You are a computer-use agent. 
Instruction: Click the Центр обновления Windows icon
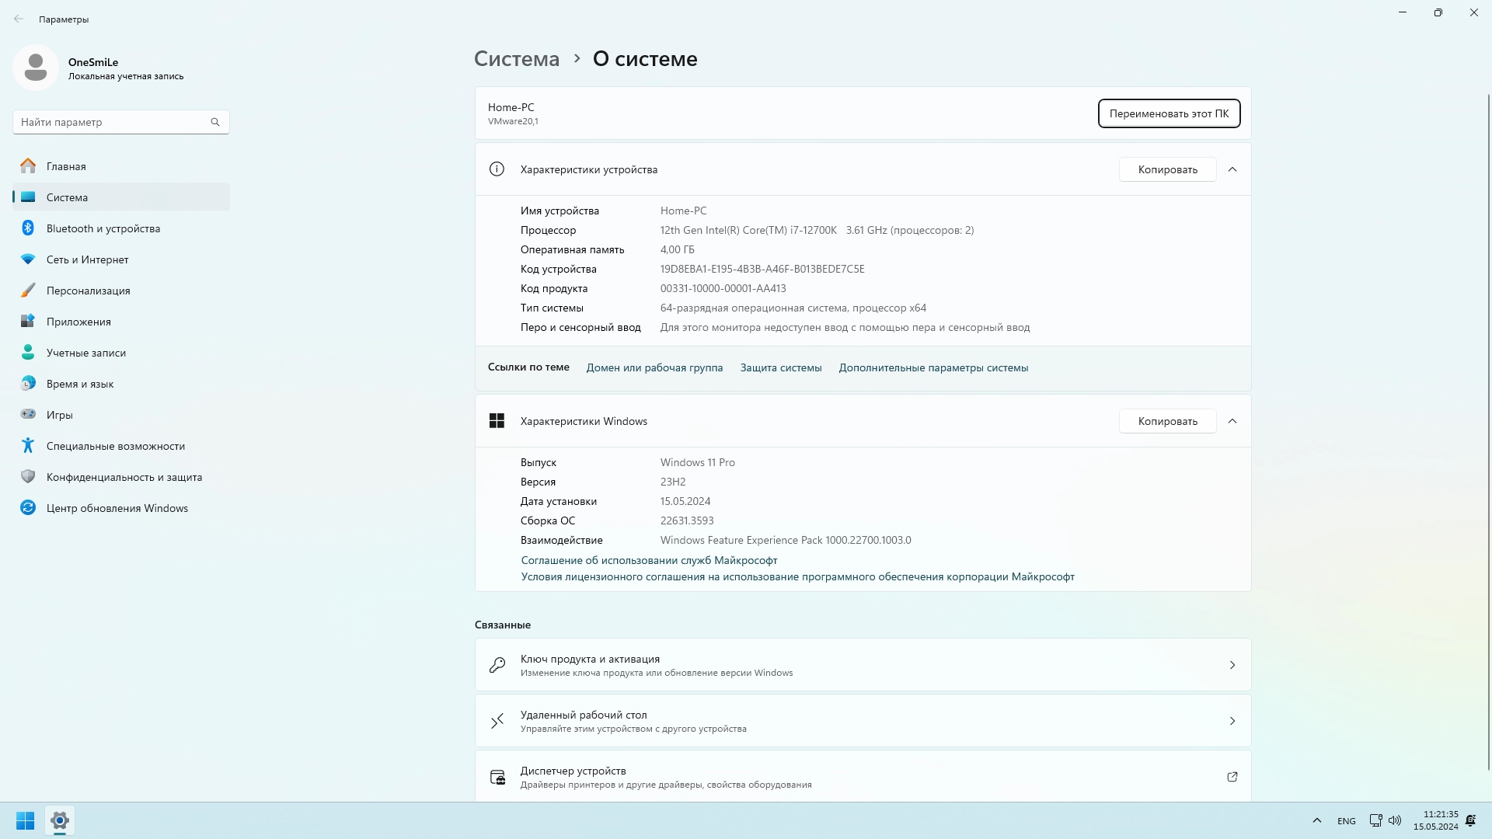pos(28,507)
